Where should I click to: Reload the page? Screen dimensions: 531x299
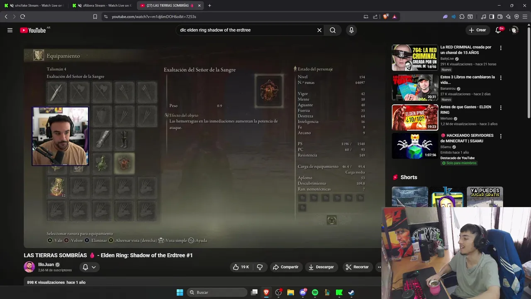22,17
